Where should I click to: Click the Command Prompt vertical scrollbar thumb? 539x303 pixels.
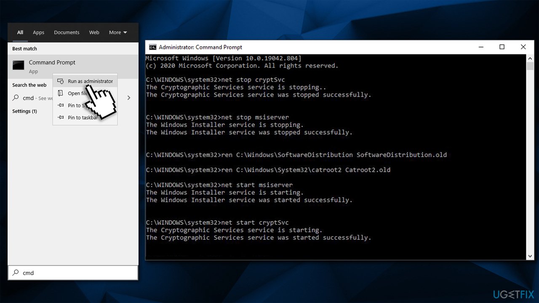pyautogui.click(x=530, y=66)
